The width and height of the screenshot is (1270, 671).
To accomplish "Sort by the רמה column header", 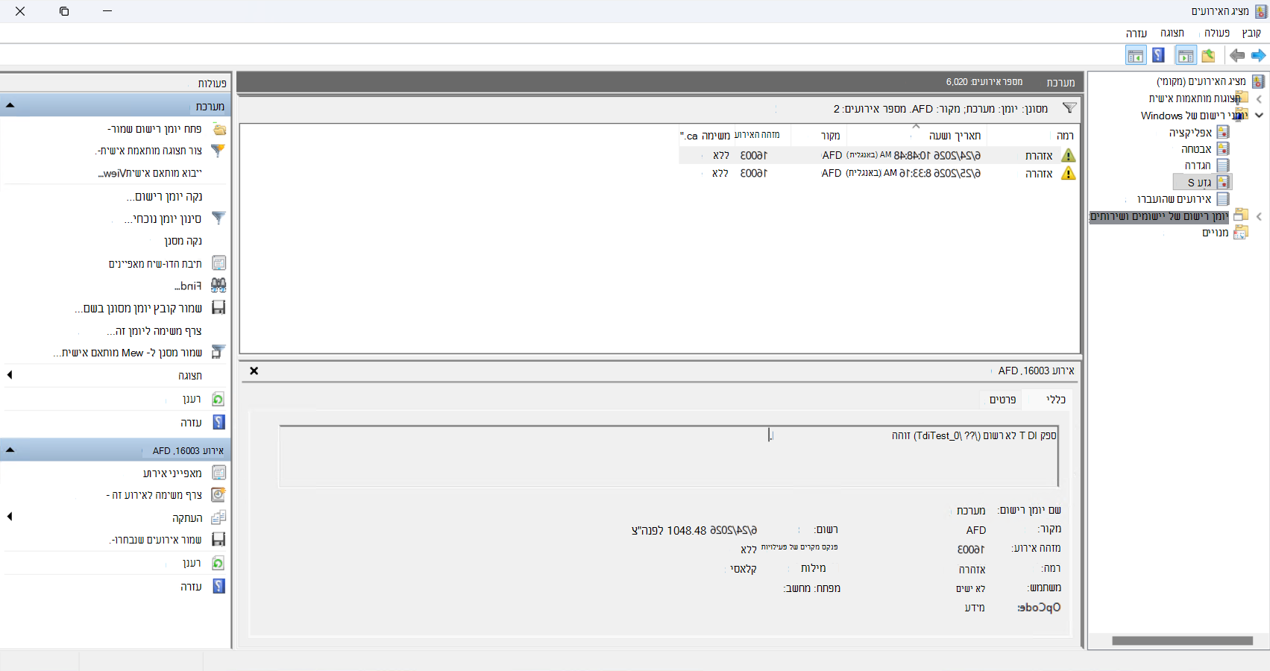I will (1034, 135).
